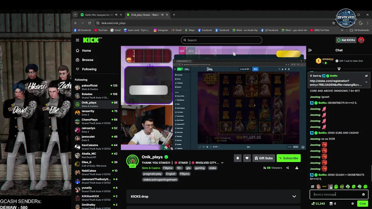Open the chat shop icon

pyautogui.click(x=331, y=204)
